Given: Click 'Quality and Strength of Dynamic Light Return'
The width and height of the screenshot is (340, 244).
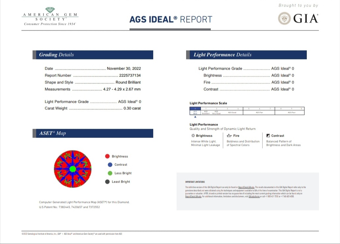Looking at the screenshot, I should (x=223, y=129).
